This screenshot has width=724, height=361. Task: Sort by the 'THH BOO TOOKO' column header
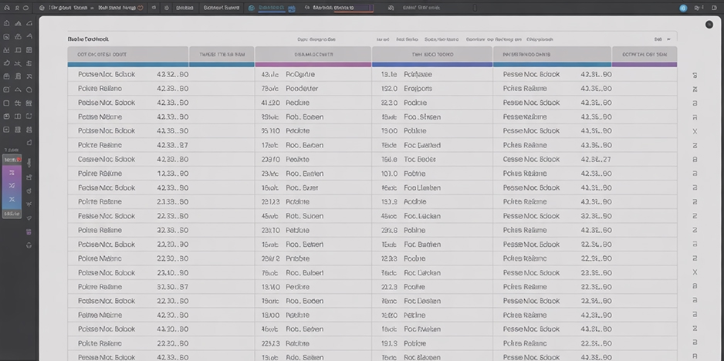coord(432,55)
